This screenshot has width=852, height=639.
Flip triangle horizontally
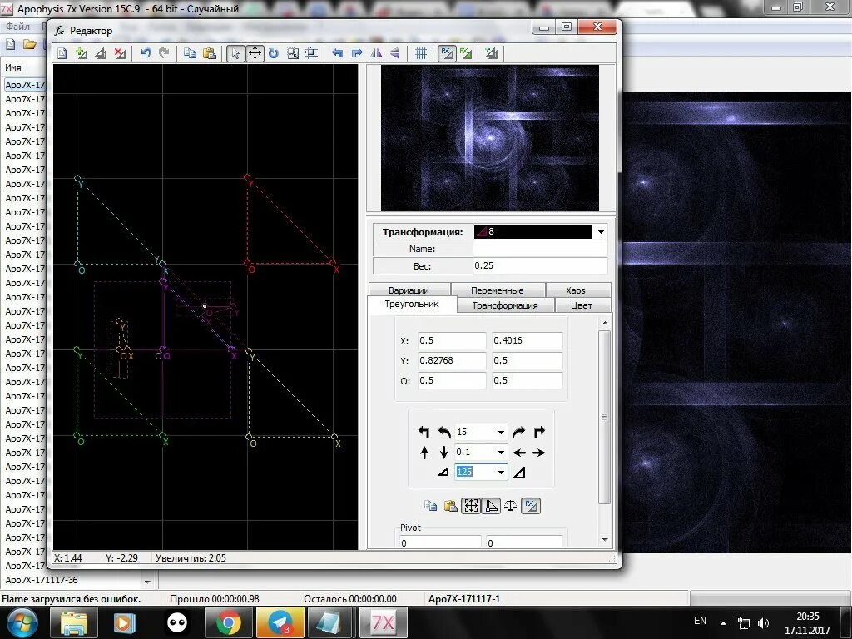tap(376, 53)
